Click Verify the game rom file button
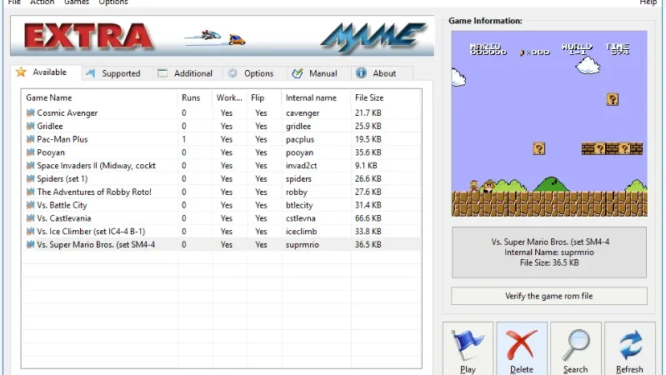 tap(548, 296)
